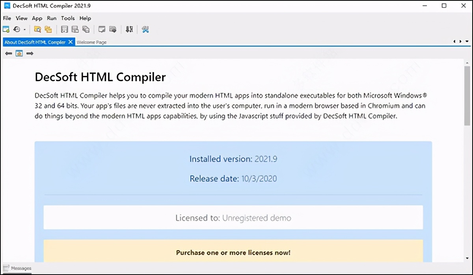
Task: Maximize the DecSoft HTML Compiler window
Action: [x=444, y=6]
